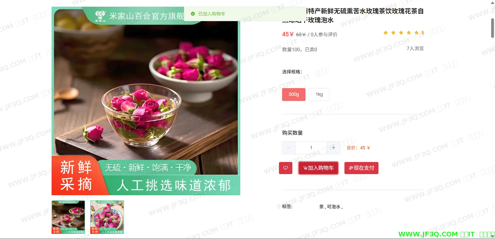
Task: Click the heart favorite icon button
Action: (286, 168)
